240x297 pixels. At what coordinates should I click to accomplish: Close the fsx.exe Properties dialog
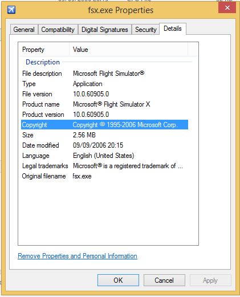click(227, 8)
